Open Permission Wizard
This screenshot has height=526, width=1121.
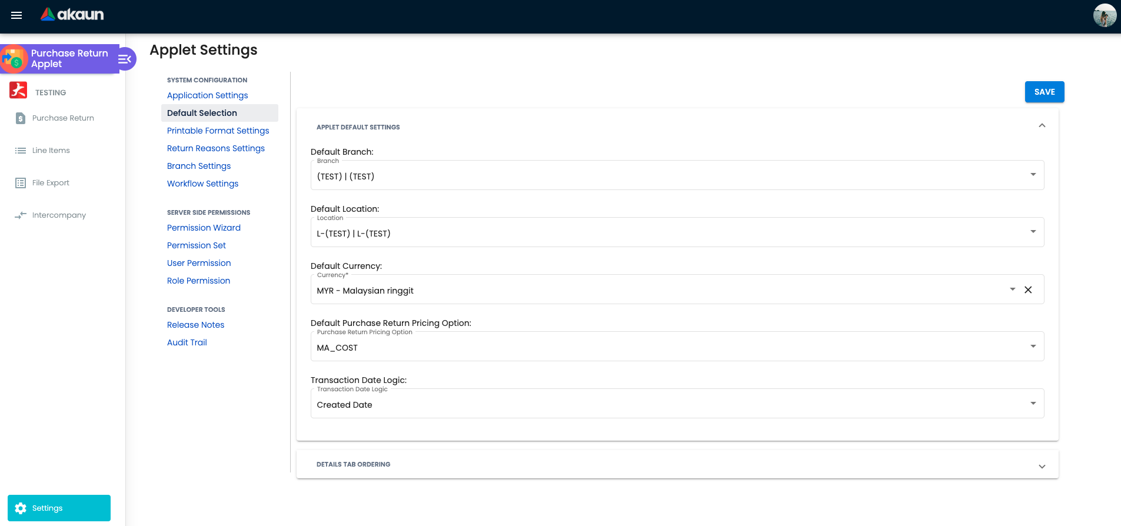pos(204,228)
